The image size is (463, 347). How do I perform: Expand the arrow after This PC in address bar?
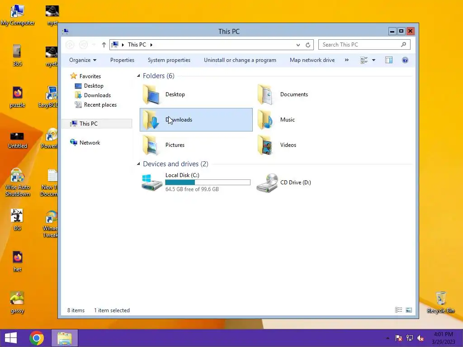[151, 45]
